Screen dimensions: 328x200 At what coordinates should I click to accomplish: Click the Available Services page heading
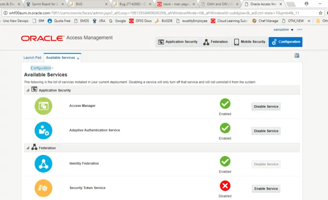pyautogui.click(x=46, y=75)
